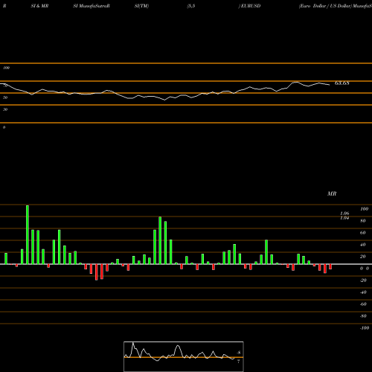Select the EURUSD symbol text in header

point(251,6)
